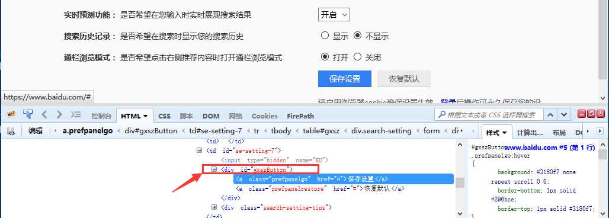The height and width of the screenshot is (218, 609).
Task: Select the a prefpanelrestore 恢复默认 node
Action: (320, 188)
